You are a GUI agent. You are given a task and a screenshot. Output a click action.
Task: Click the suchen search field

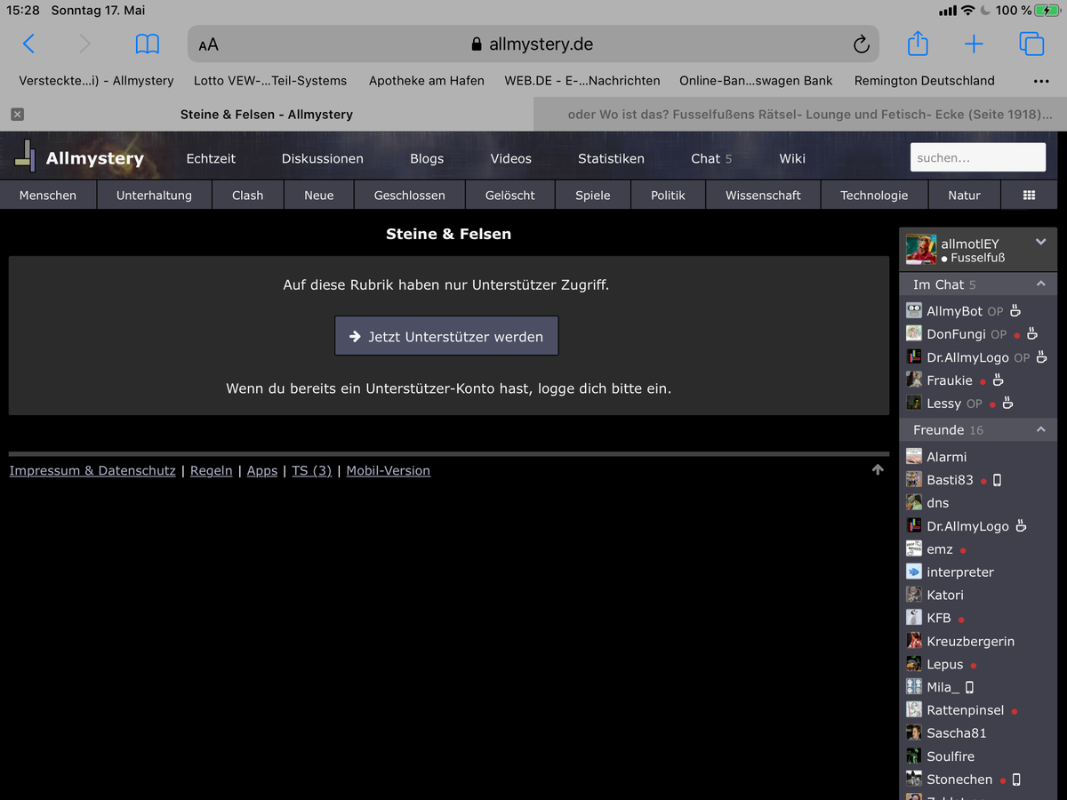(x=978, y=157)
